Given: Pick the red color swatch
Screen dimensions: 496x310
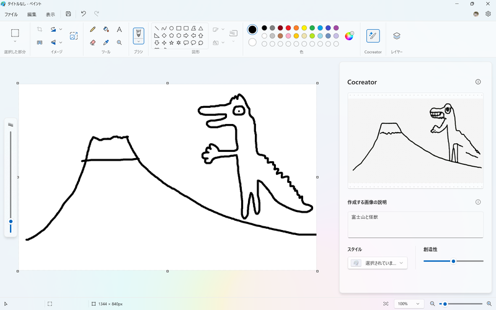Looking at the screenshot, I should tap(288, 28).
